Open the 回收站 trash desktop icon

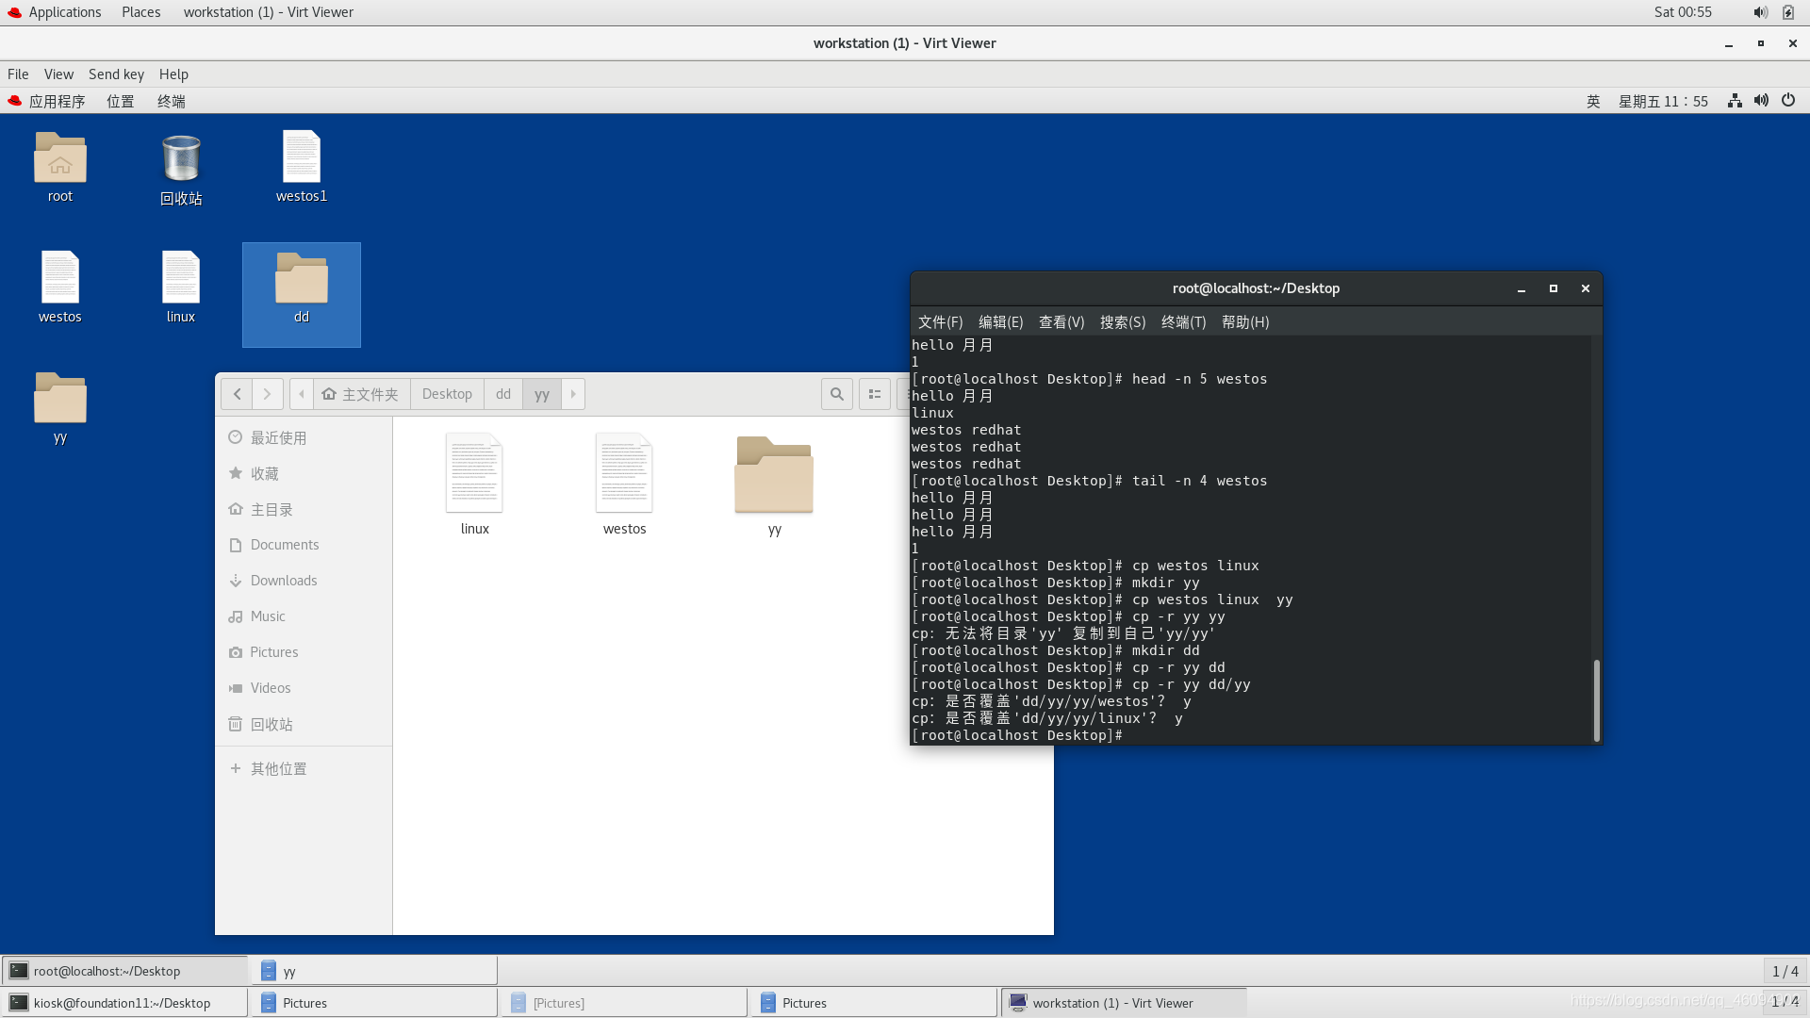pyautogui.click(x=180, y=169)
